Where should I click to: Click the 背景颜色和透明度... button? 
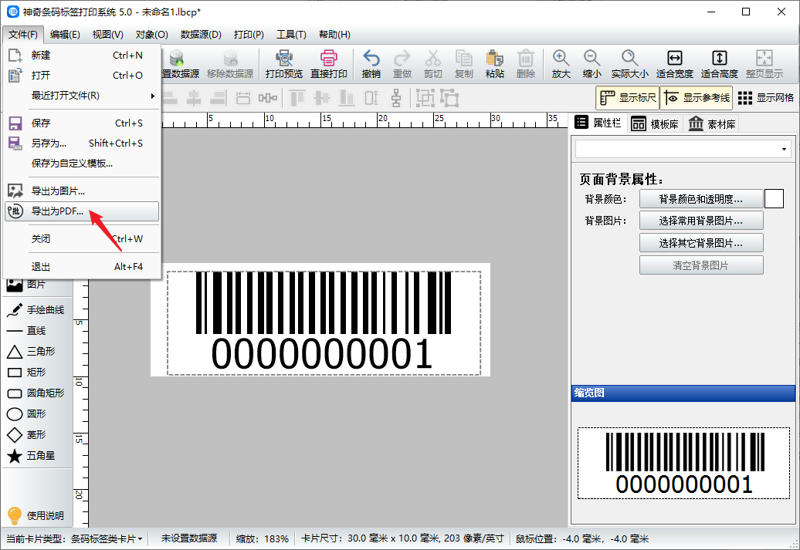(701, 199)
